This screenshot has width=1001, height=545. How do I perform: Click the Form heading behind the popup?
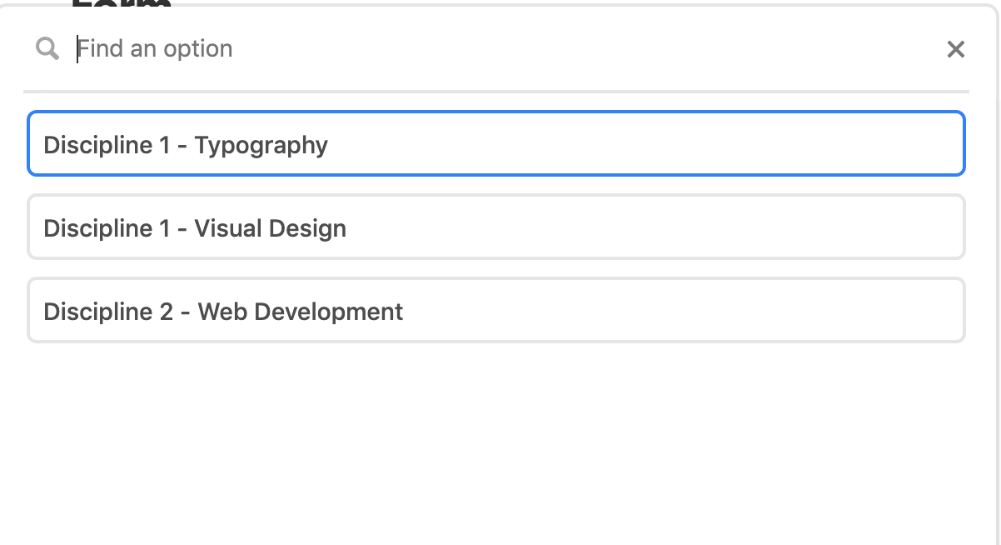(122, 3)
